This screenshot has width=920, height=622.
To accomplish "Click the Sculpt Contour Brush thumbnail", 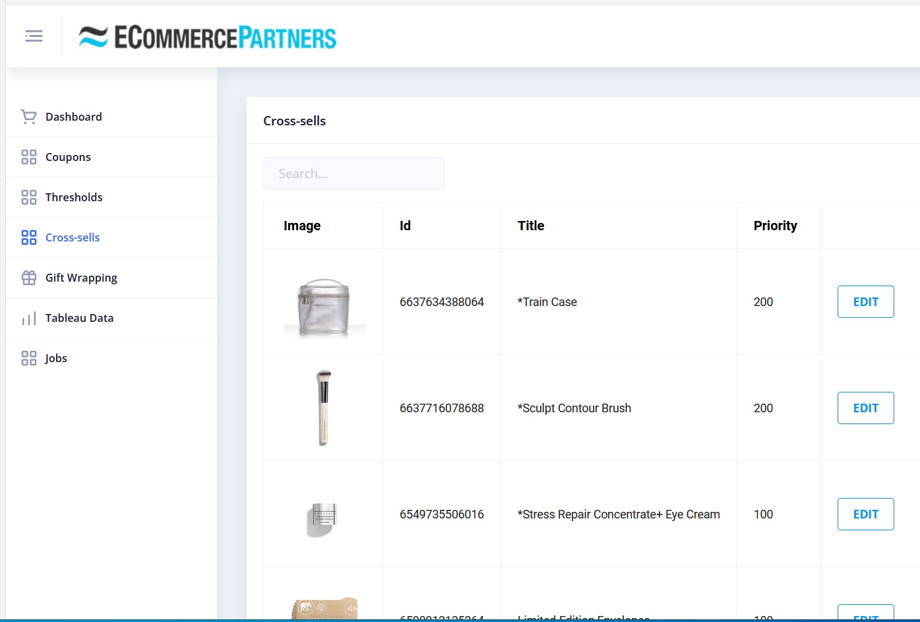I will (323, 408).
